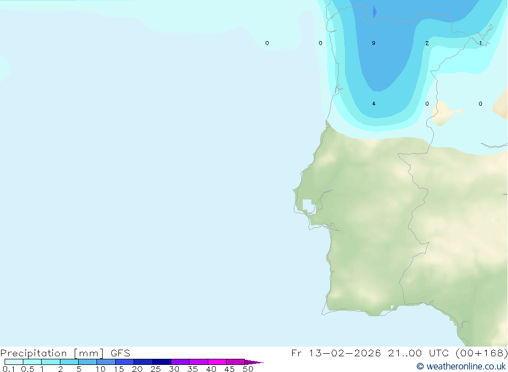Viewport: 508px width, 372px height.
Task: Open the weatheronline.co.uk copyright link
Action: [x=461, y=366]
